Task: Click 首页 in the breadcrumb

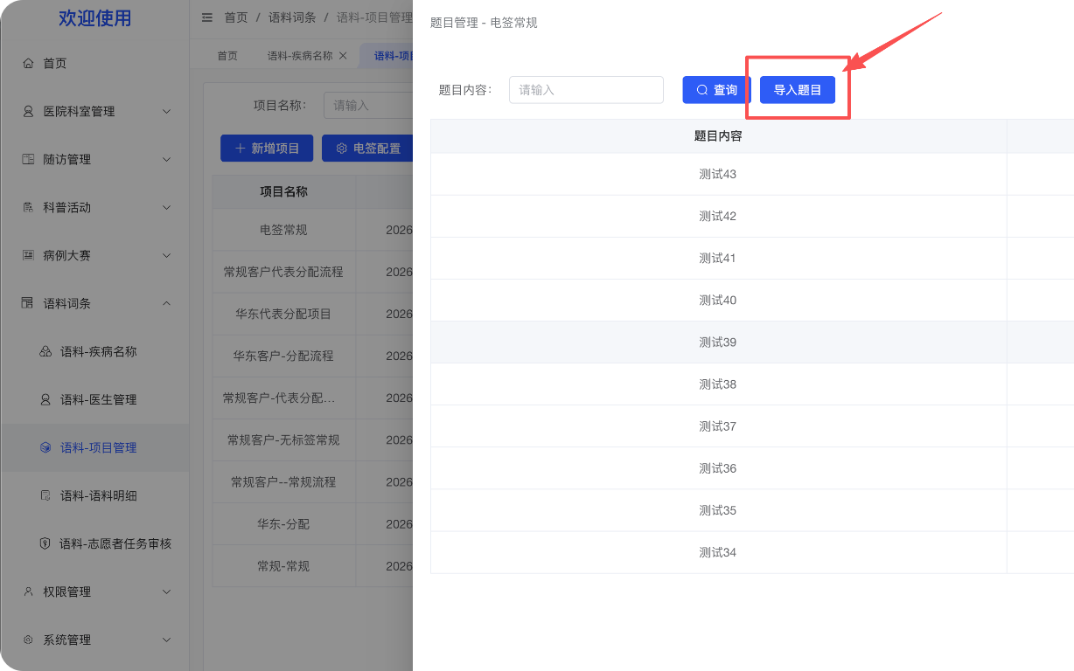Action: click(x=236, y=17)
